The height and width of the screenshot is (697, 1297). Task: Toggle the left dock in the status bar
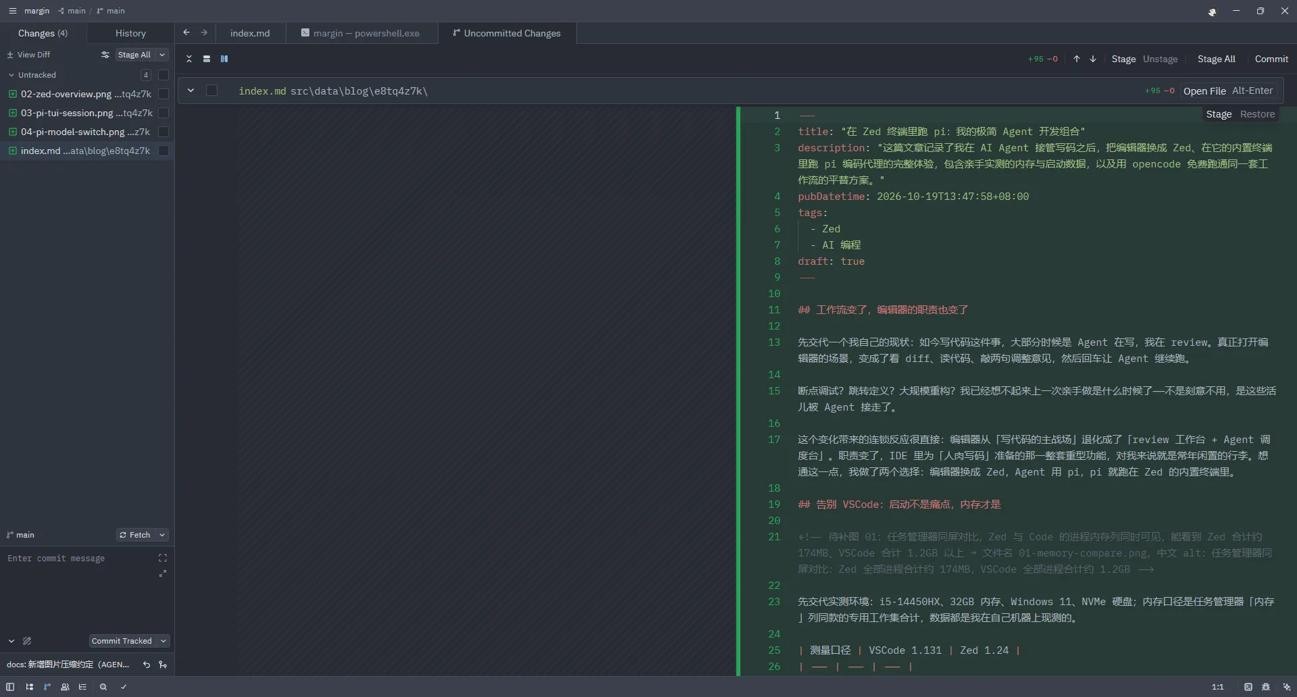pyautogui.click(x=10, y=687)
